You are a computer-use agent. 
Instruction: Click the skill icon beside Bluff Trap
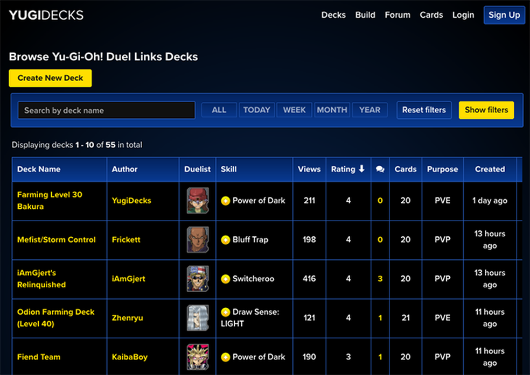226,239
